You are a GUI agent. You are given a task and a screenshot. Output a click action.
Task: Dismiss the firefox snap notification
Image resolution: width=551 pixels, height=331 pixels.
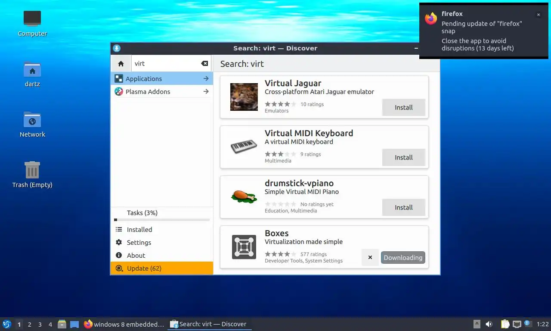coord(538,15)
